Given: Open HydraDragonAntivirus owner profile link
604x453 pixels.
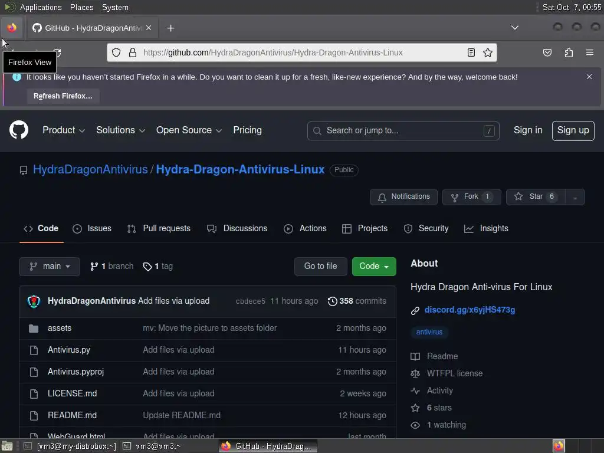Looking at the screenshot, I should click(90, 169).
